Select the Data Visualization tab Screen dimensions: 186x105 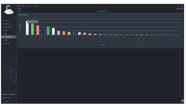102,11
